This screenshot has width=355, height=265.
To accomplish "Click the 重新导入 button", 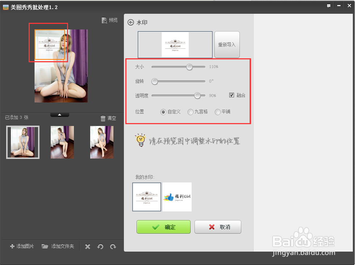I will click(x=227, y=45).
